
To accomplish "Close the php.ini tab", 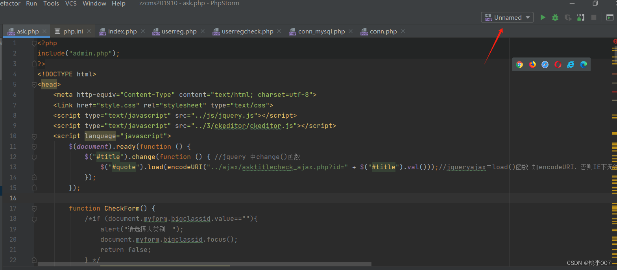I will 89,31.
